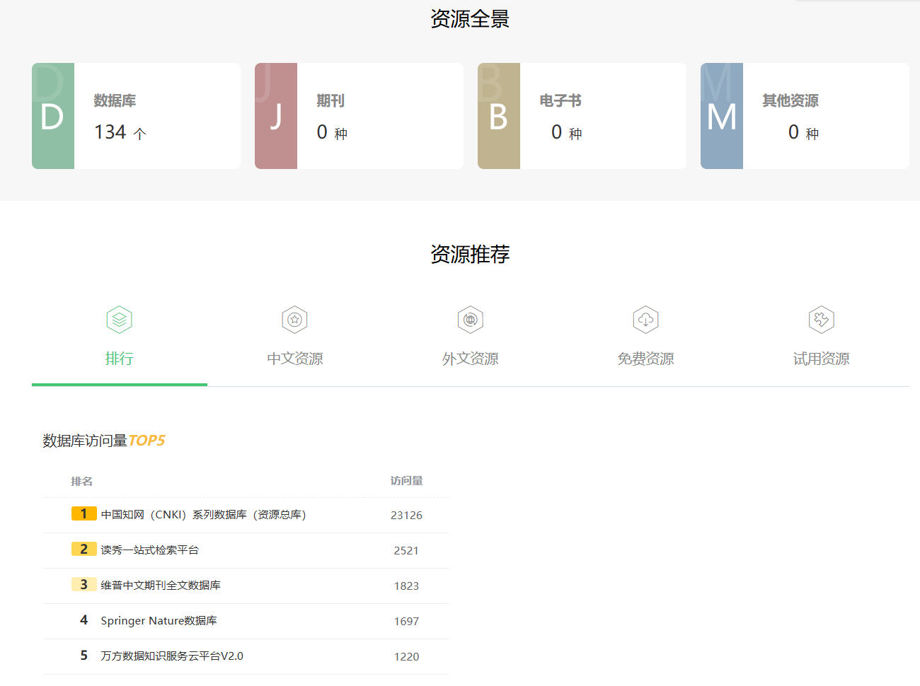Click the tan B e-book icon block
The width and height of the screenshot is (920, 686).
(x=499, y=116)
